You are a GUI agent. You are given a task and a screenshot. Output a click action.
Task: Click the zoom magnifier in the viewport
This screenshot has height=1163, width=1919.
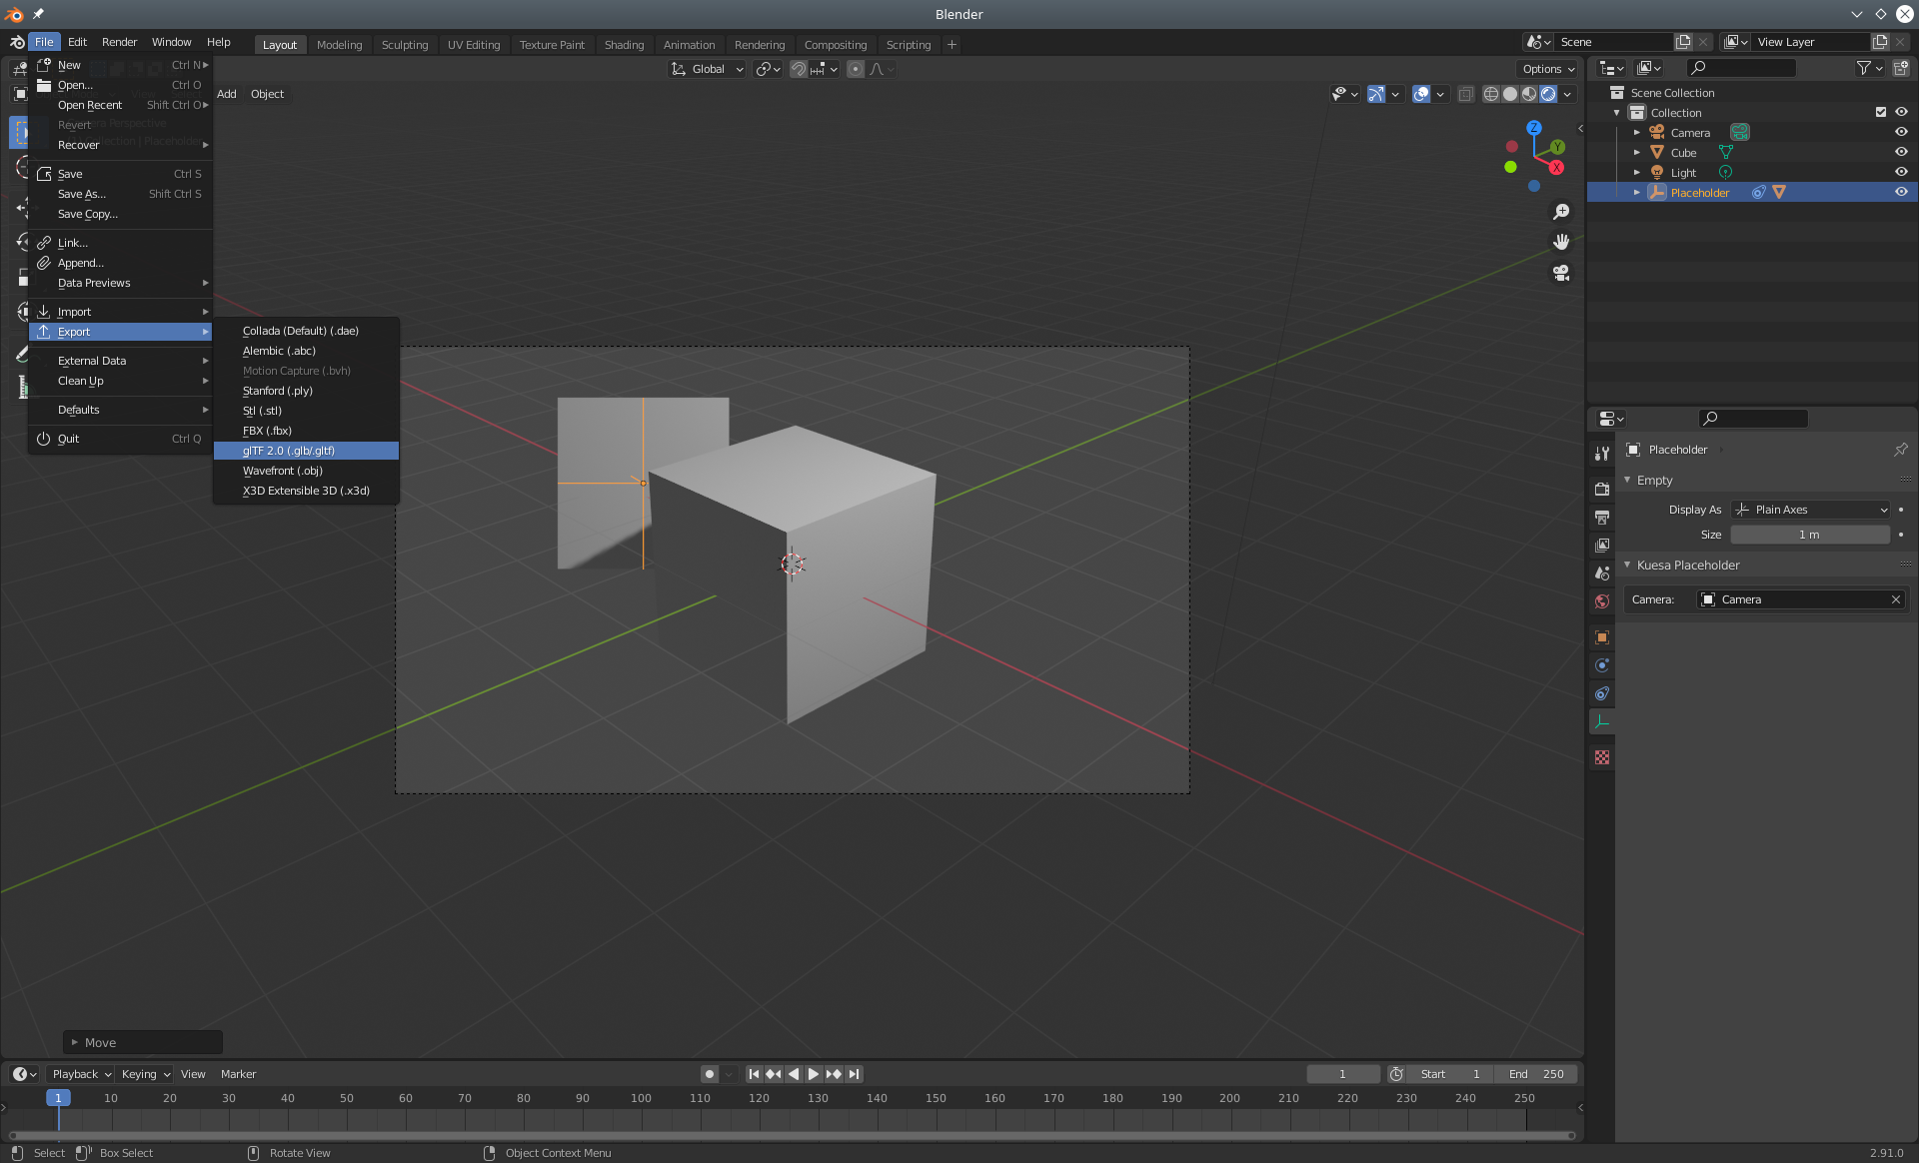[1561, 212]
